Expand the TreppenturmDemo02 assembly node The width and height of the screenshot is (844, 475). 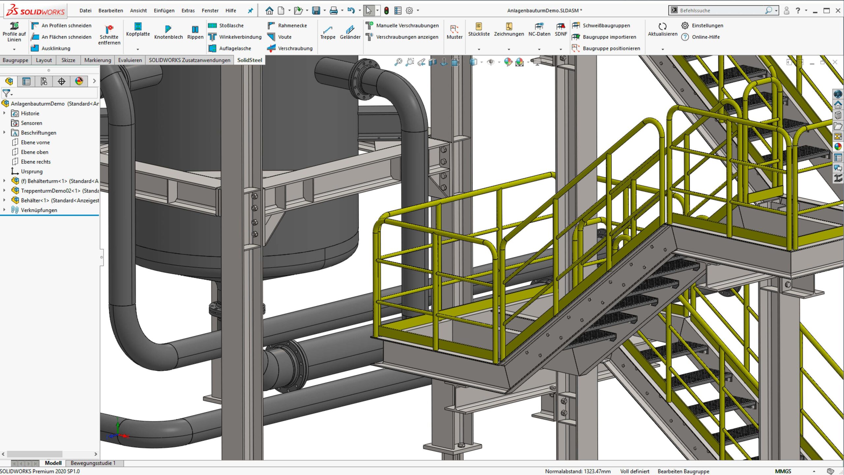tap(4, 191)
